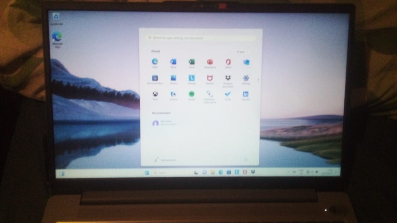The width and height of the screenshot is (397, 223).
Task: Open the pinned PowerPoint app
Action: click(210, 62)
